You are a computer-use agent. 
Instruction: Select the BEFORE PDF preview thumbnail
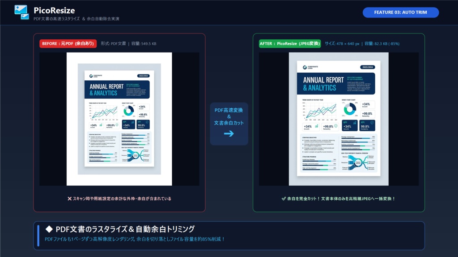[x=119, y=119]
